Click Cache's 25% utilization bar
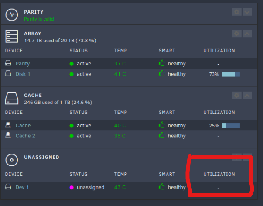Screen dimensions: 263x206 coord(231,126)
